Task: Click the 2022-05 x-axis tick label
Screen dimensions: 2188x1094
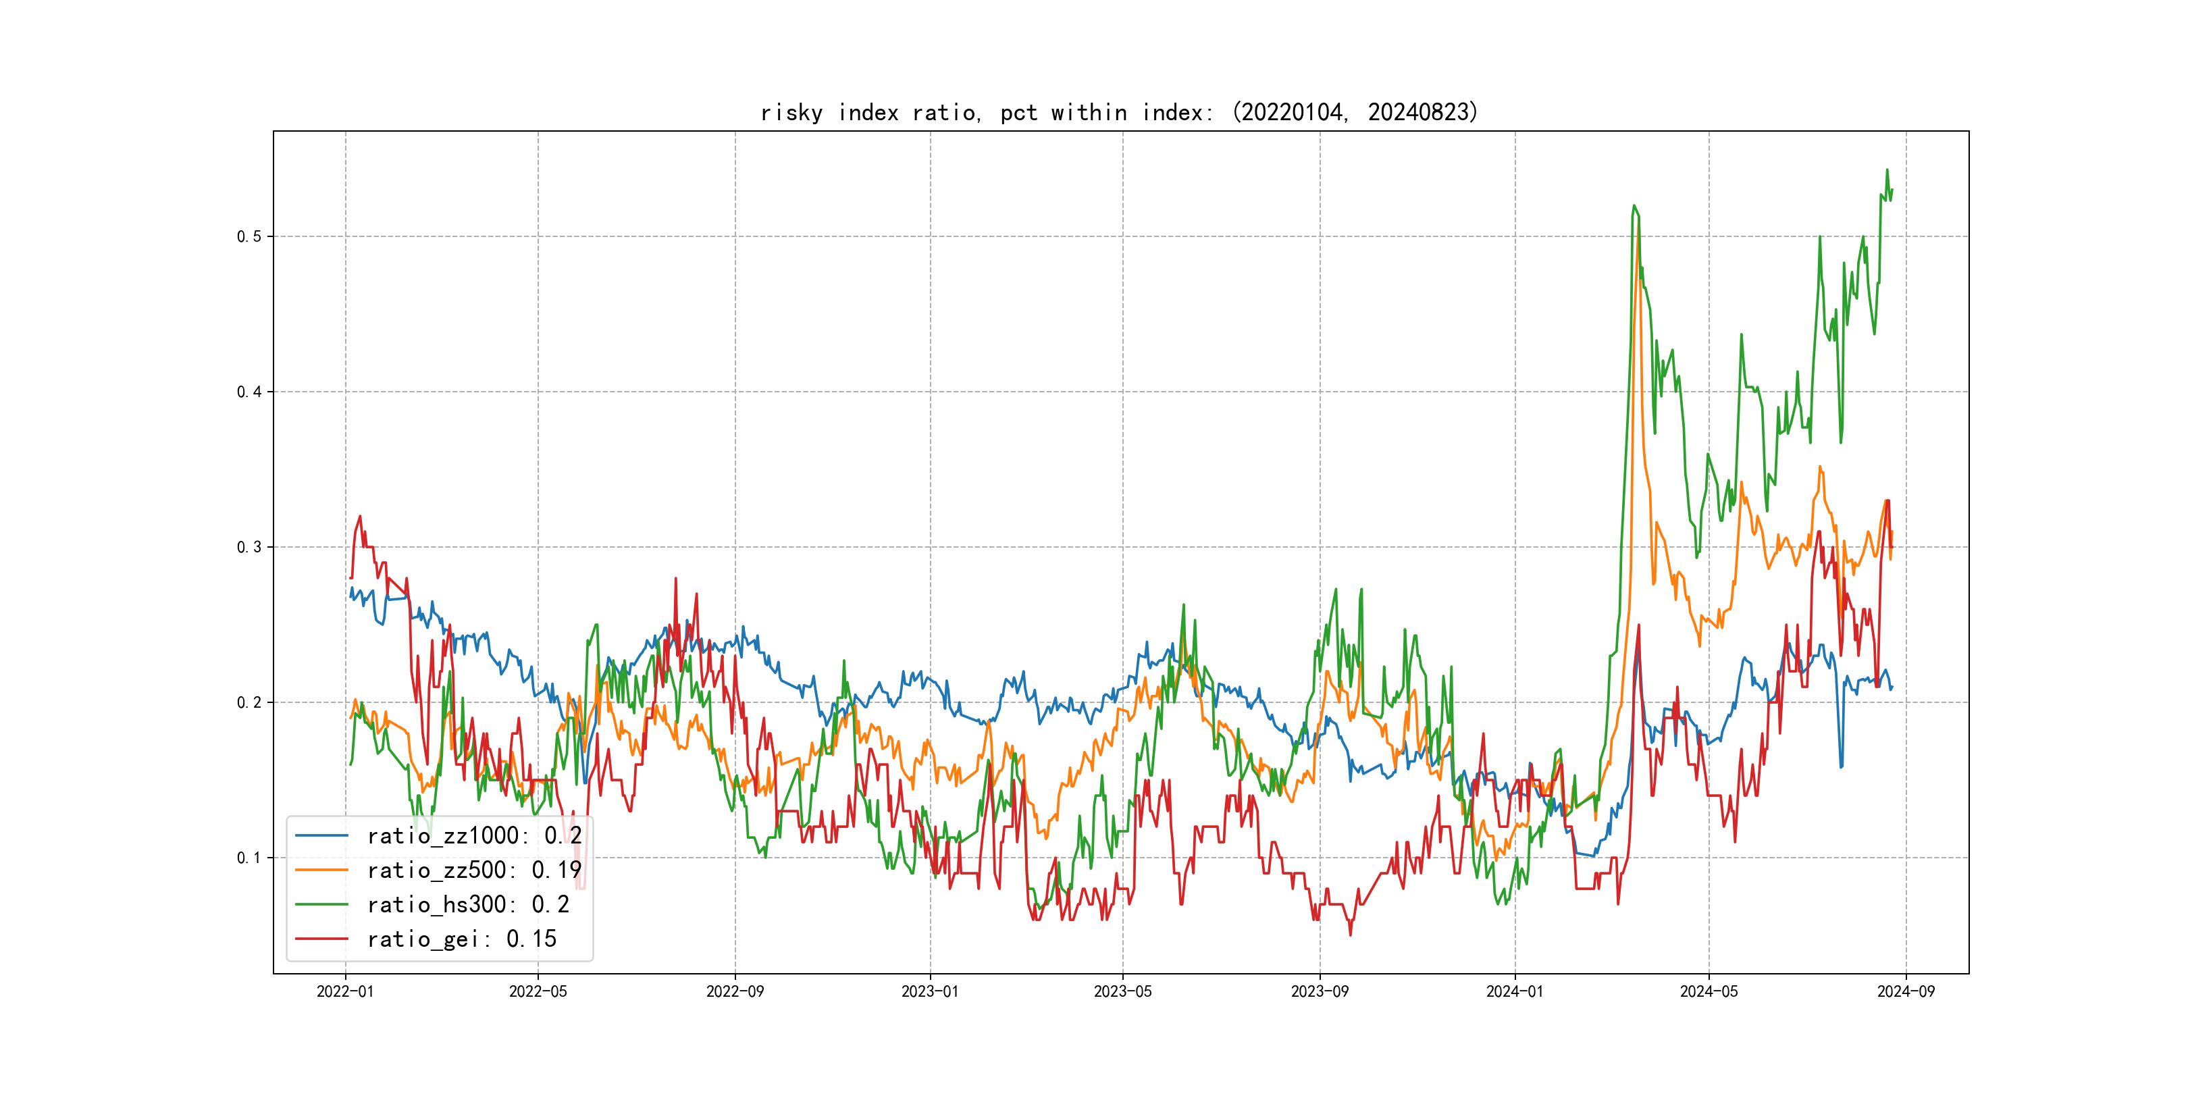Action: point(538,991)
